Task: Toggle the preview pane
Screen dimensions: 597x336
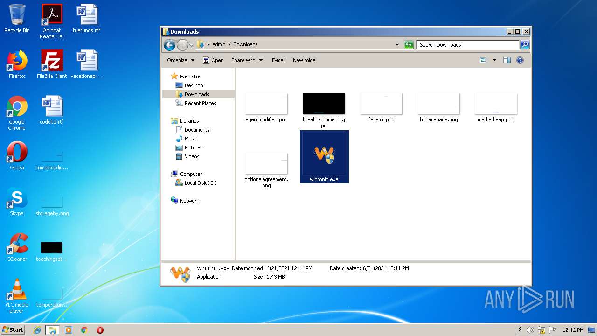Action: click(507, 60)
